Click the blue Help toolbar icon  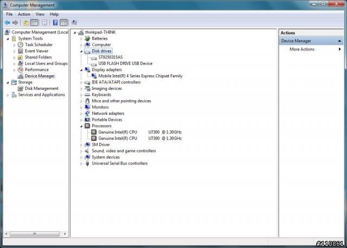tap(55, 23)
